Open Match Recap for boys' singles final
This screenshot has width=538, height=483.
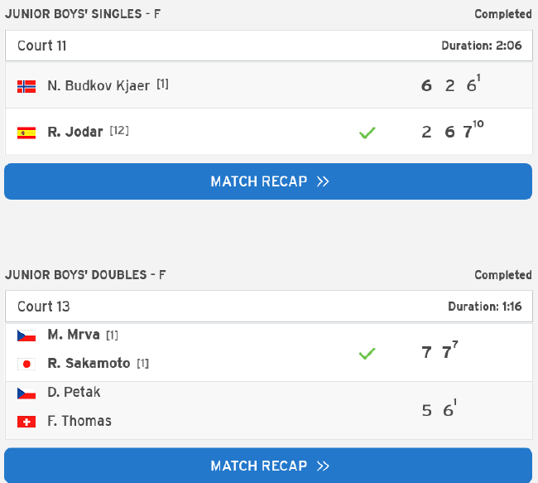268,181
